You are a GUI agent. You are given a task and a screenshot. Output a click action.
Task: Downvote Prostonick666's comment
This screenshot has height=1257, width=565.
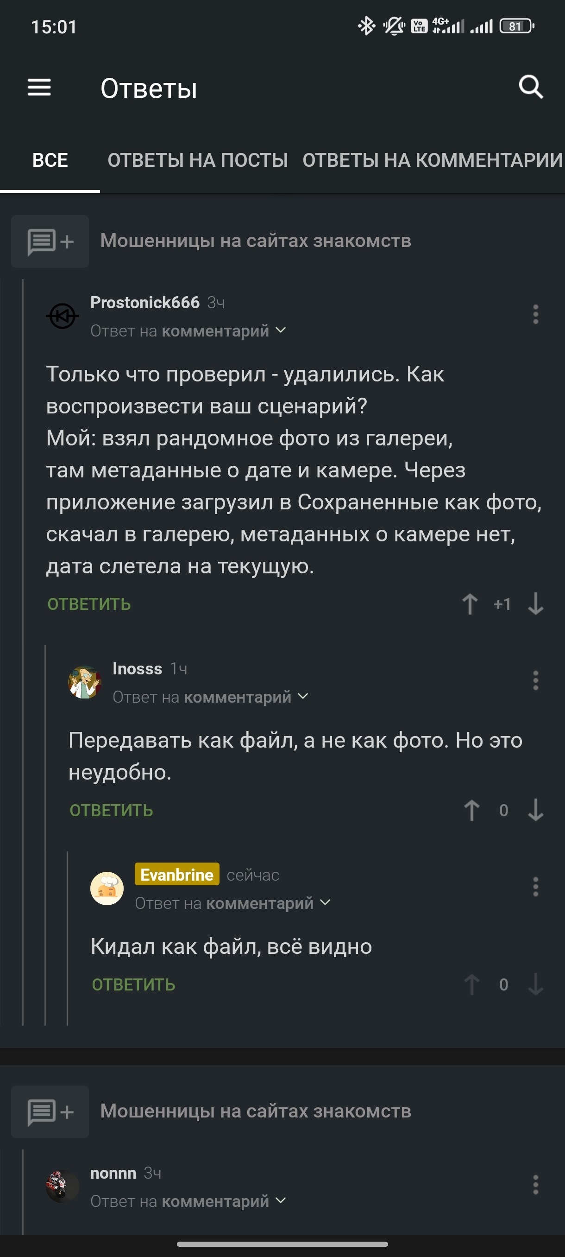(x=535, y=604)
